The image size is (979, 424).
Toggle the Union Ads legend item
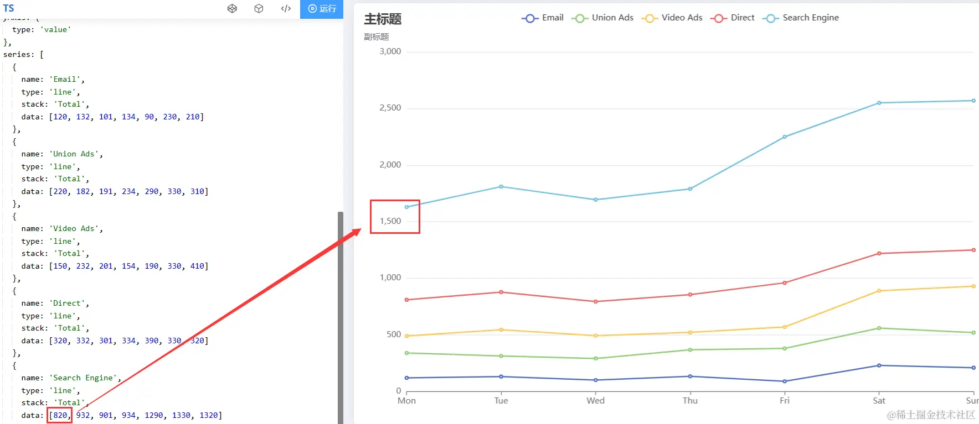click(602, 18)
